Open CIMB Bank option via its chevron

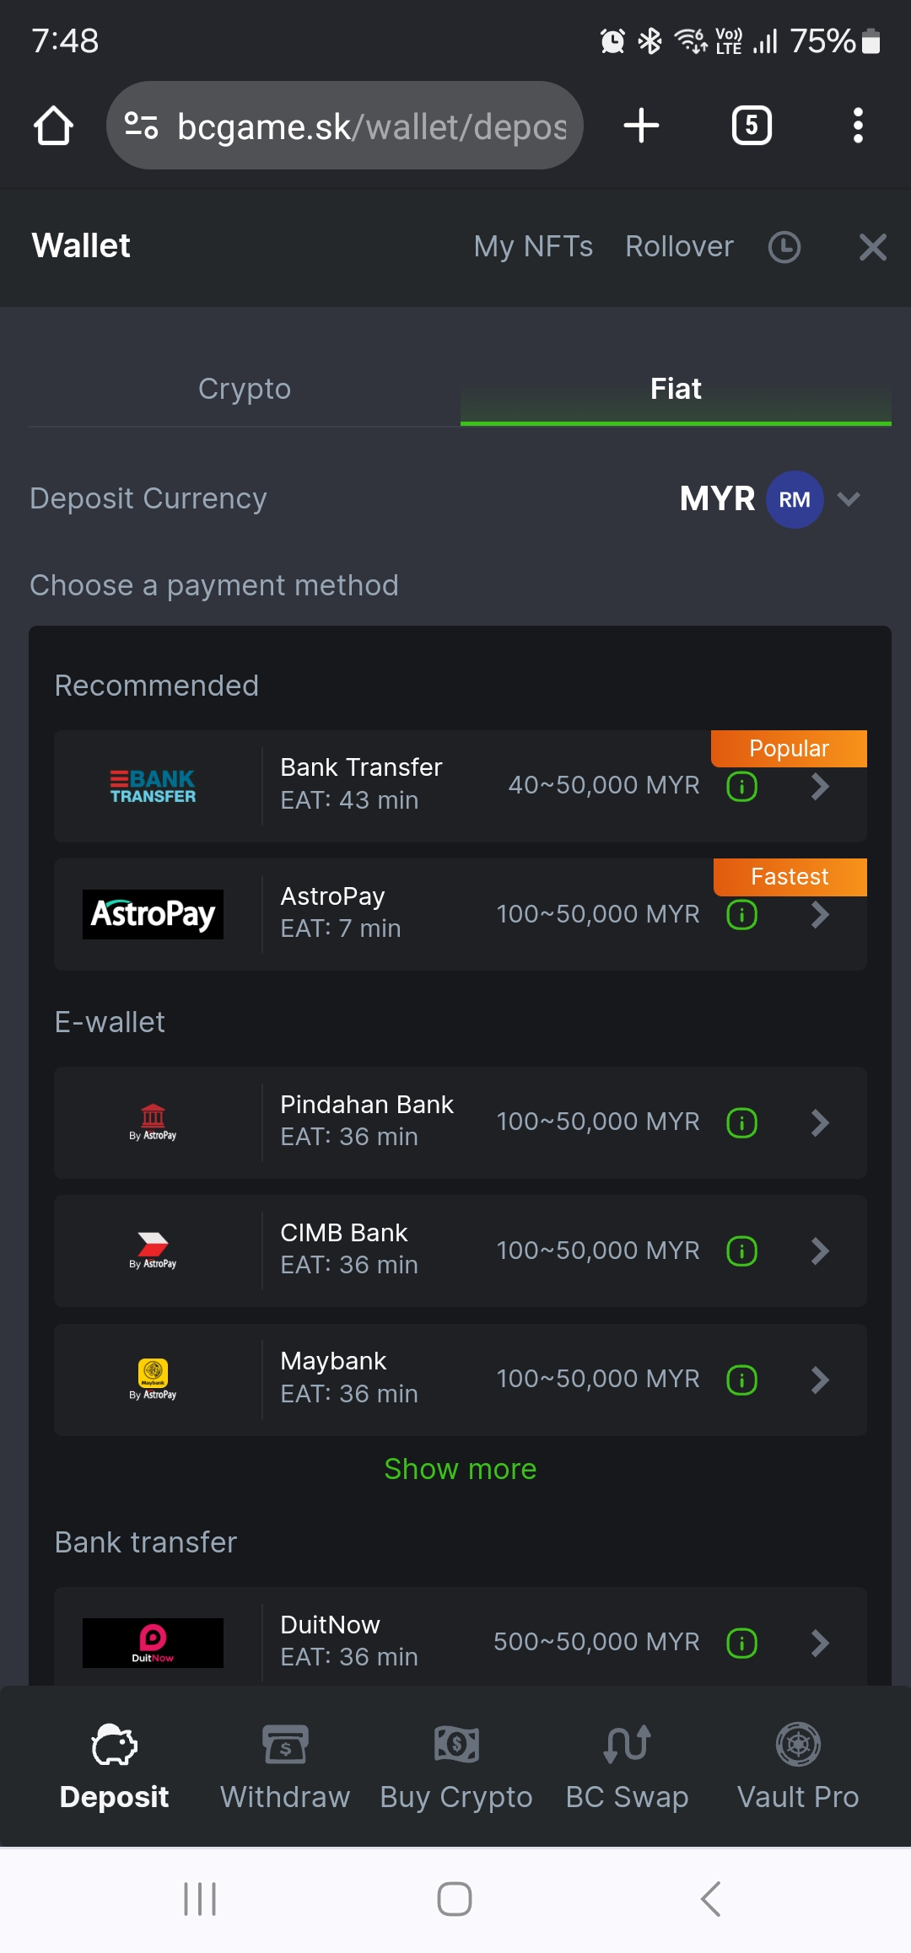point(820,1251)
